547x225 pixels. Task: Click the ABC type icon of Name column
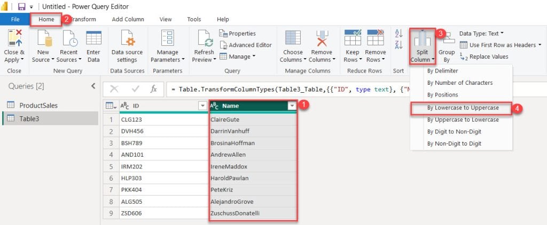tap(215, 106)
